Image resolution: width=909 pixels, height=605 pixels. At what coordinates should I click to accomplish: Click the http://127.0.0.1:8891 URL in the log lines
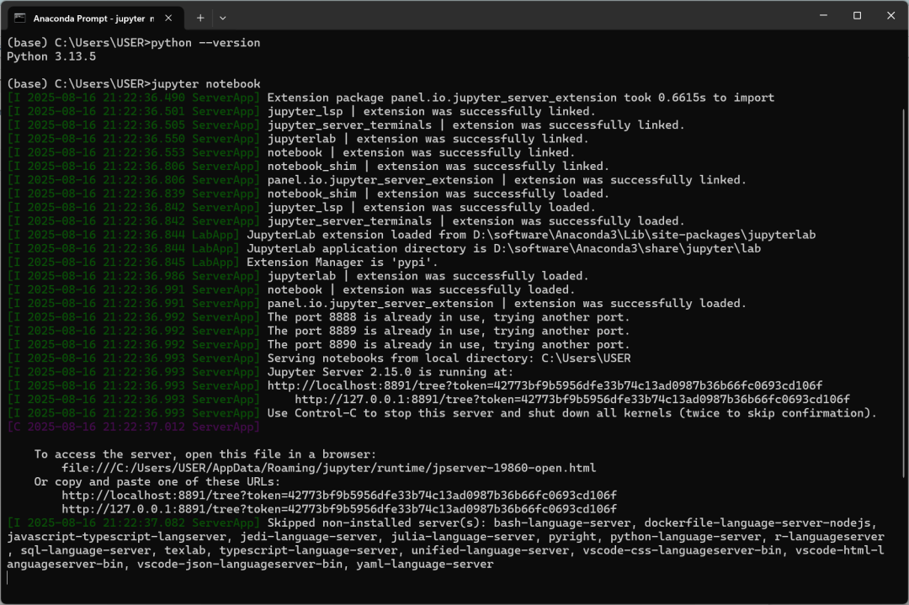click(571, 400)
